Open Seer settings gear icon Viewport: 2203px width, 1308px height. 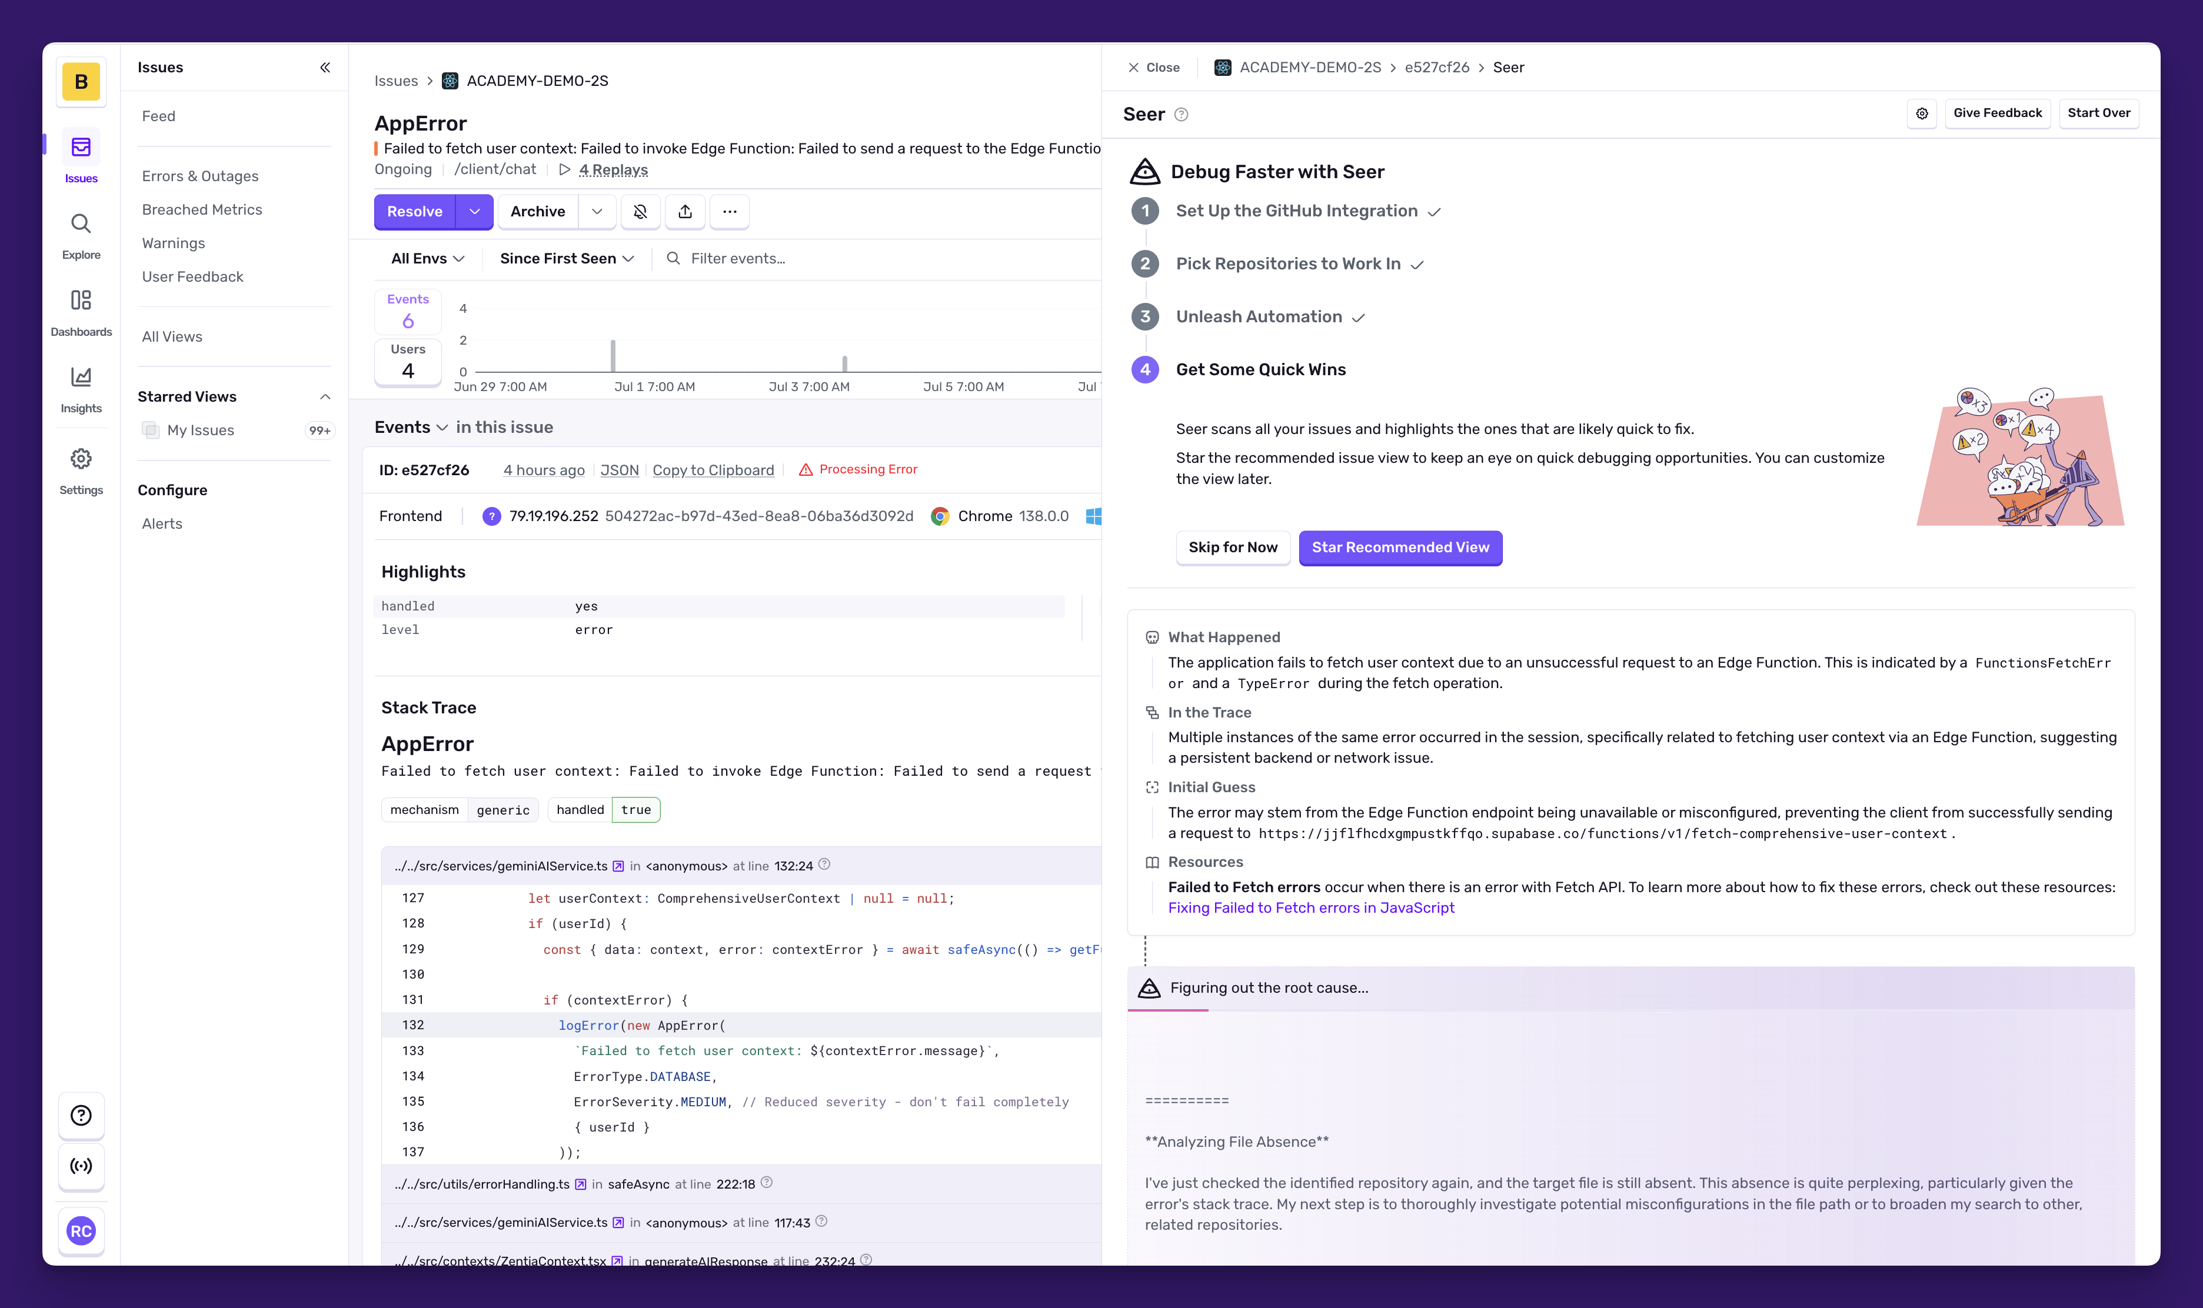[x=1922, y=114]
